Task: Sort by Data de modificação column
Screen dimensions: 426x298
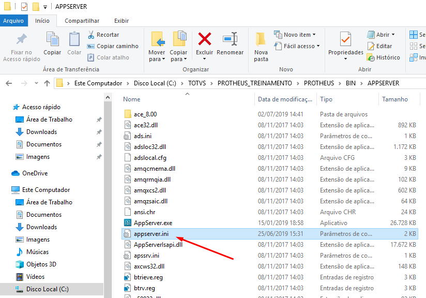Action: (x=285, y=99)
